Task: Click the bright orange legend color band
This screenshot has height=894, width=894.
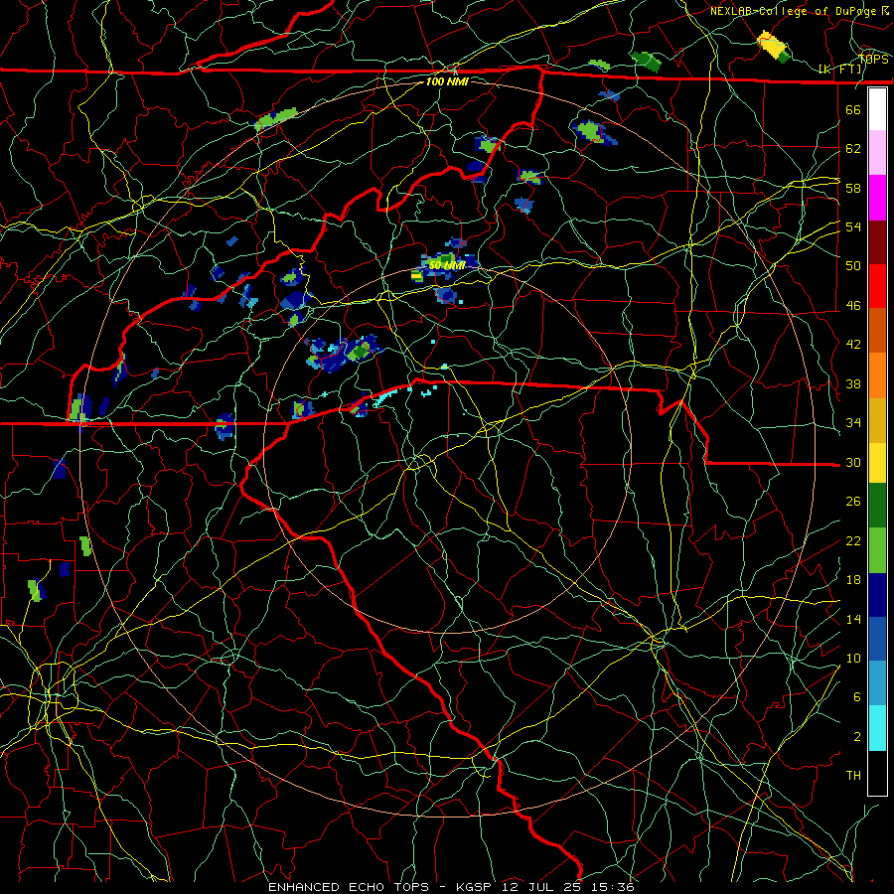Action: pos(877,375)
